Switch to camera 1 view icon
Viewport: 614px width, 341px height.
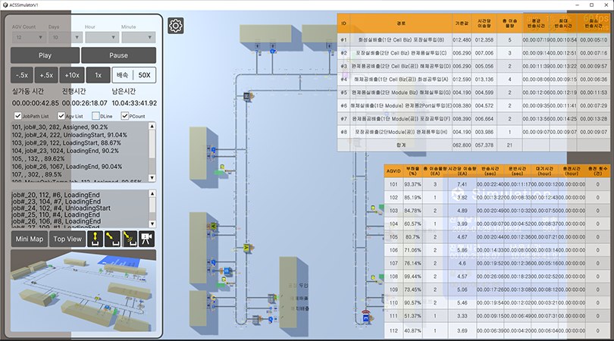[146, 239]
